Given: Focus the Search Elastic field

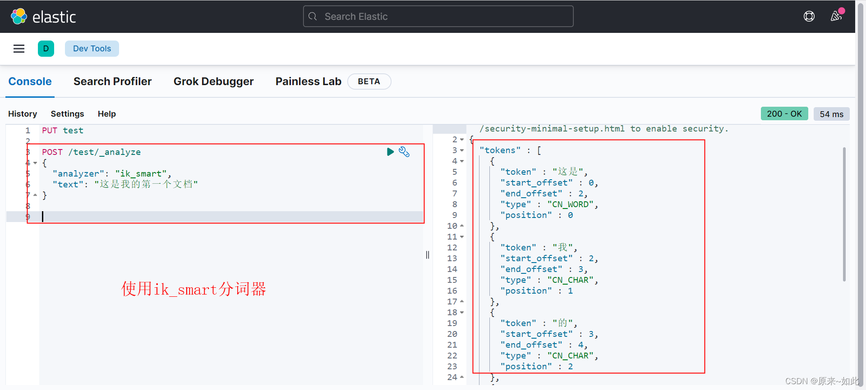Looking at the screenshot, I should click(x=438, y=17).
